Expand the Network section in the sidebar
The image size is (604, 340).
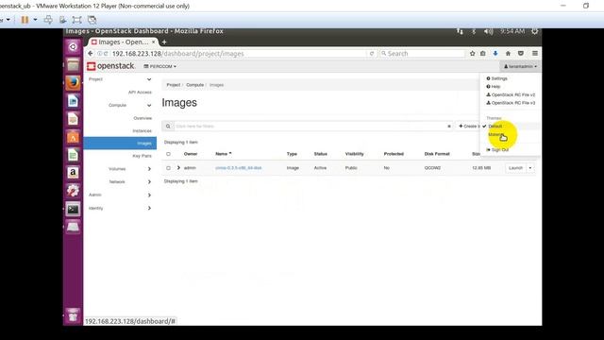149,181
